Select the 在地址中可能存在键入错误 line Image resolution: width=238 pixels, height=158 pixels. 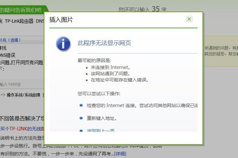click(x=120, y=80)
